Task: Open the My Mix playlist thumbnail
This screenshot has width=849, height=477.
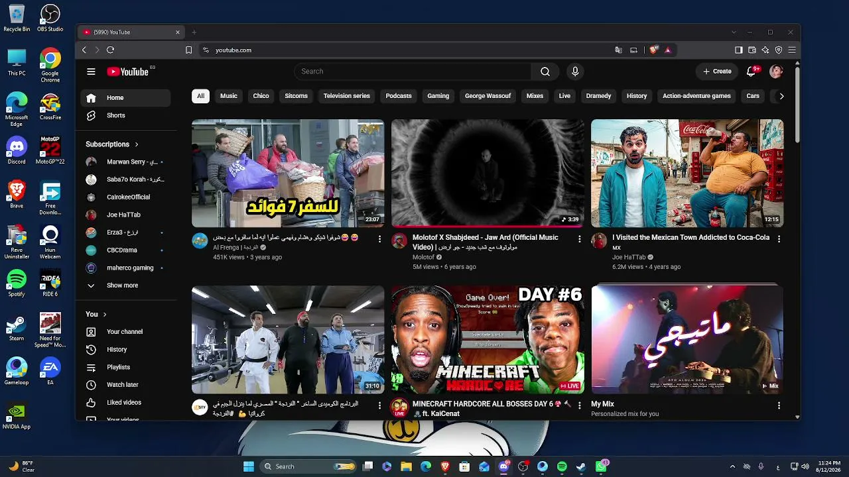Action: point(687,339)
